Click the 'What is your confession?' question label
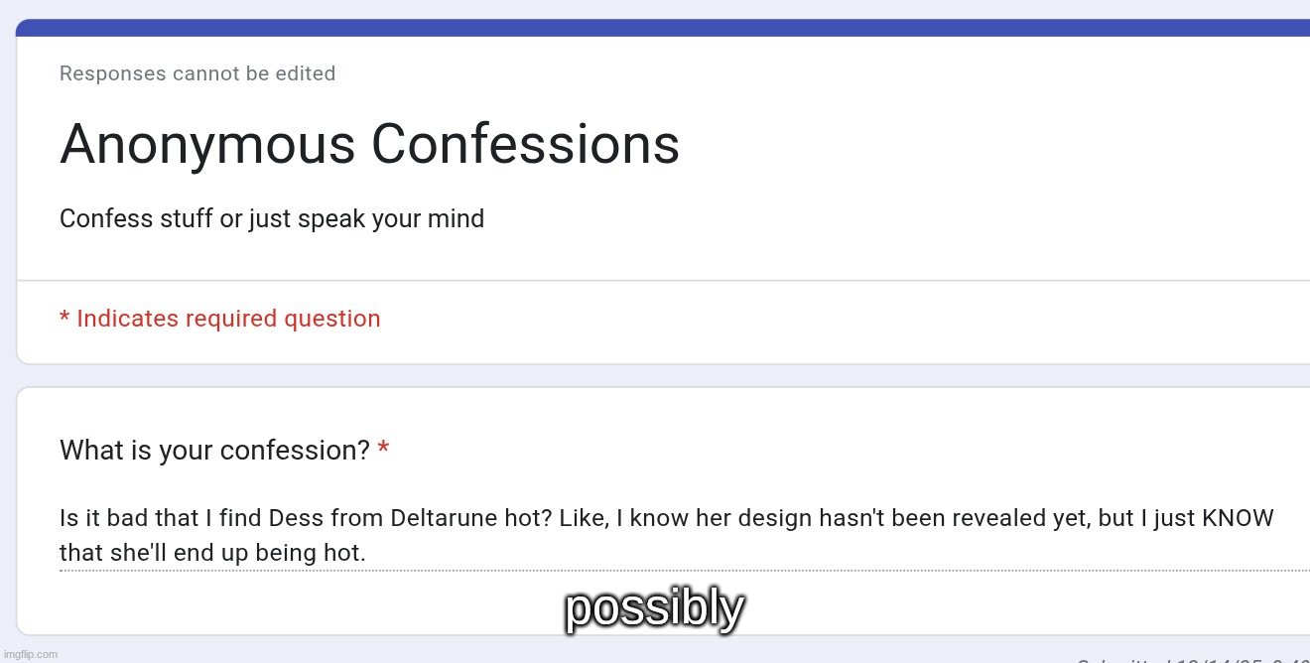Screen dimensions: 1310x663 click(x=214, y=451)
